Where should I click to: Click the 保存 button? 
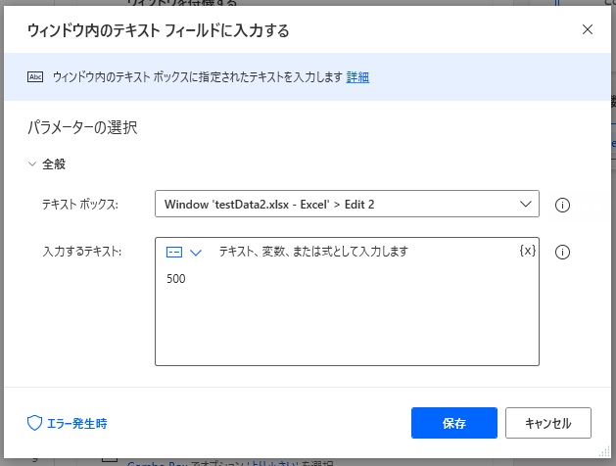454,423
